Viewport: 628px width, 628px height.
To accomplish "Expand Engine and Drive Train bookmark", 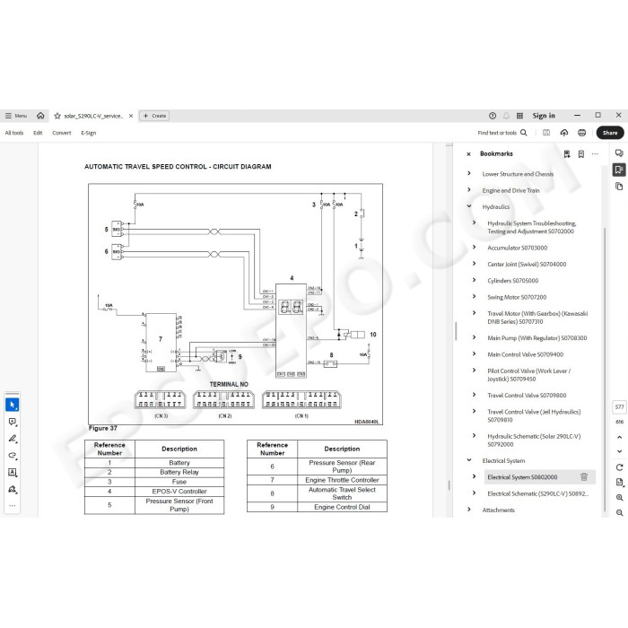I will tap(469, 190).
